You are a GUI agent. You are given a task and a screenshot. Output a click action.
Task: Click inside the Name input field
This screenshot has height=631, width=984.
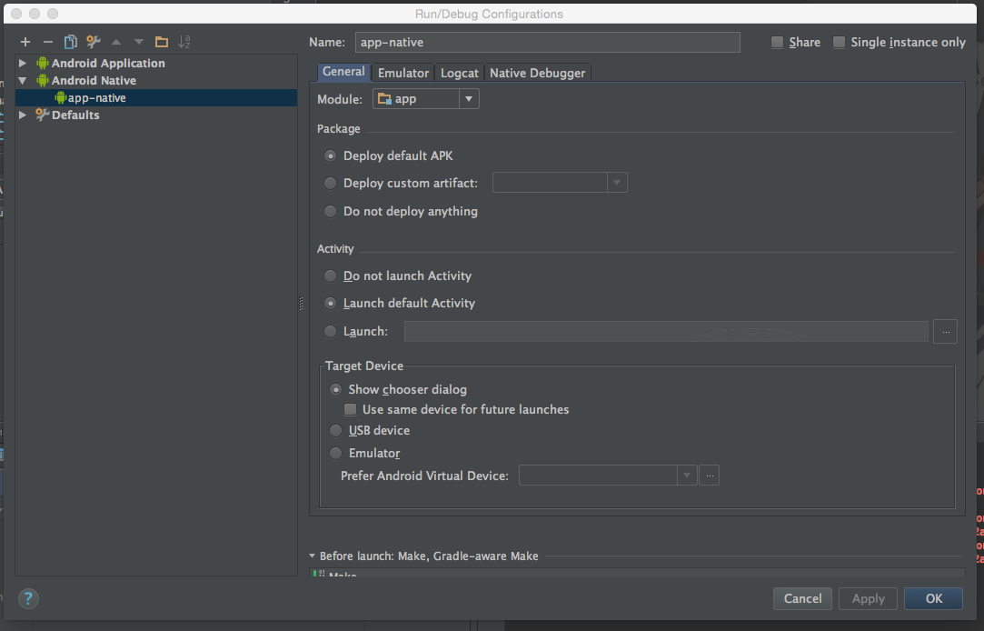point(545,42)
